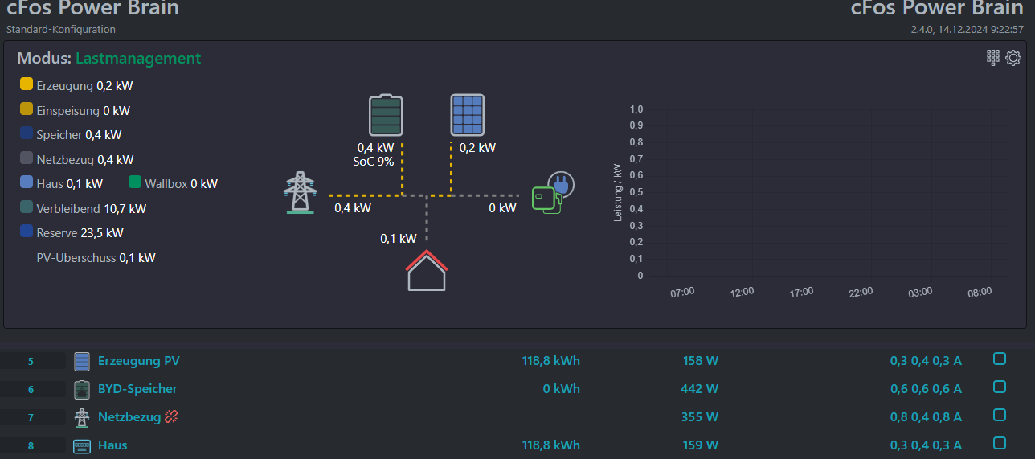Screen dimensions: 1035x459
Task: Click the 22:00 tick on the chart
Action: (861, 292)
